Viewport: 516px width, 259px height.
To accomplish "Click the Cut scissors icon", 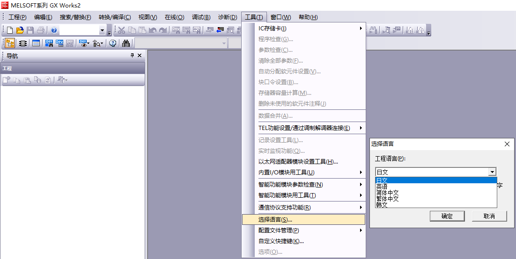I will tap(122, 30).
